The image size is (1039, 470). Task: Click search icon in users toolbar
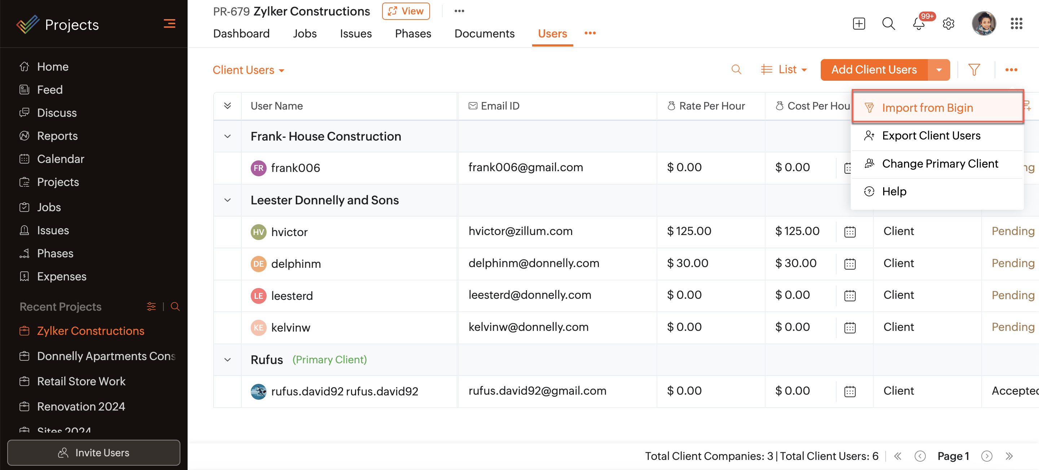click(736, 70)
